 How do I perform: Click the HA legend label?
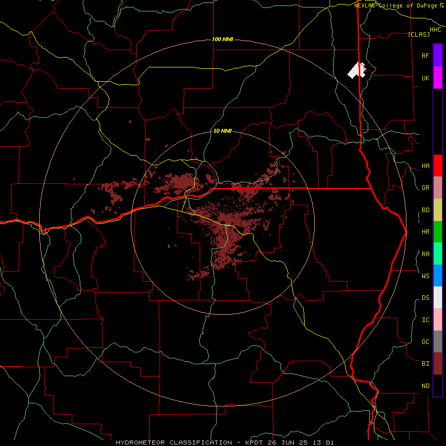coord(425,166)
